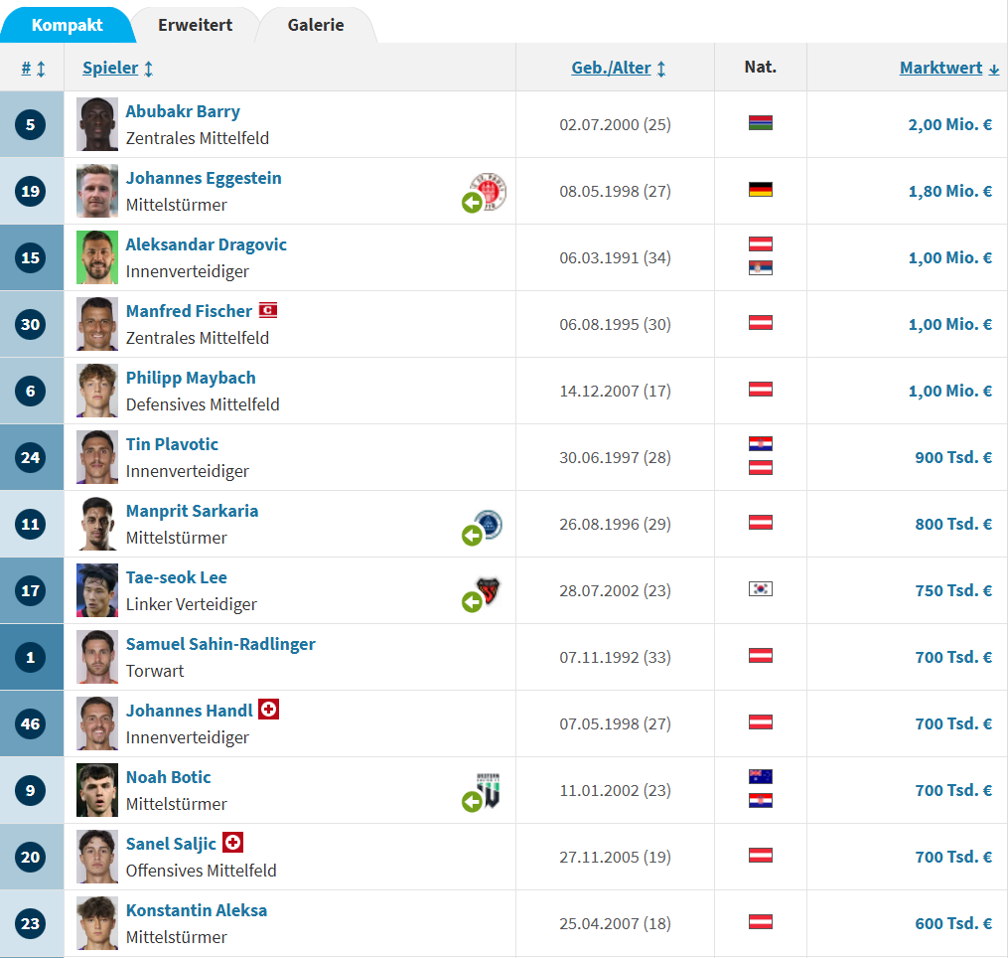This screenshot has width=1008, height=958.
Task: Click South Korea flag for Tae-seok Lee
Action: click(x=761, y=589)
